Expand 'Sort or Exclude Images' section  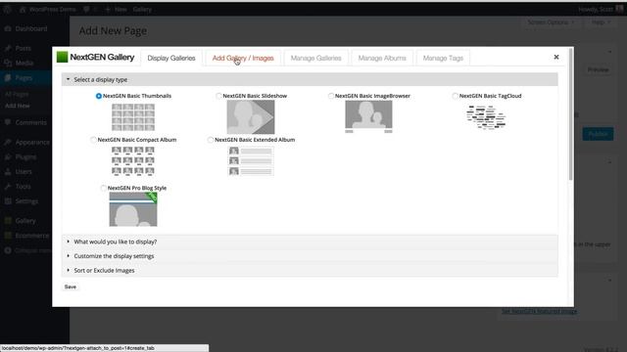click(x=310, y=270)
